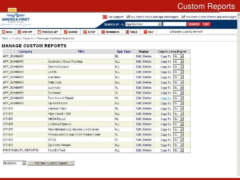Click the New App icon
This screenshot has width=240, height=180.
tap(19, 32)
